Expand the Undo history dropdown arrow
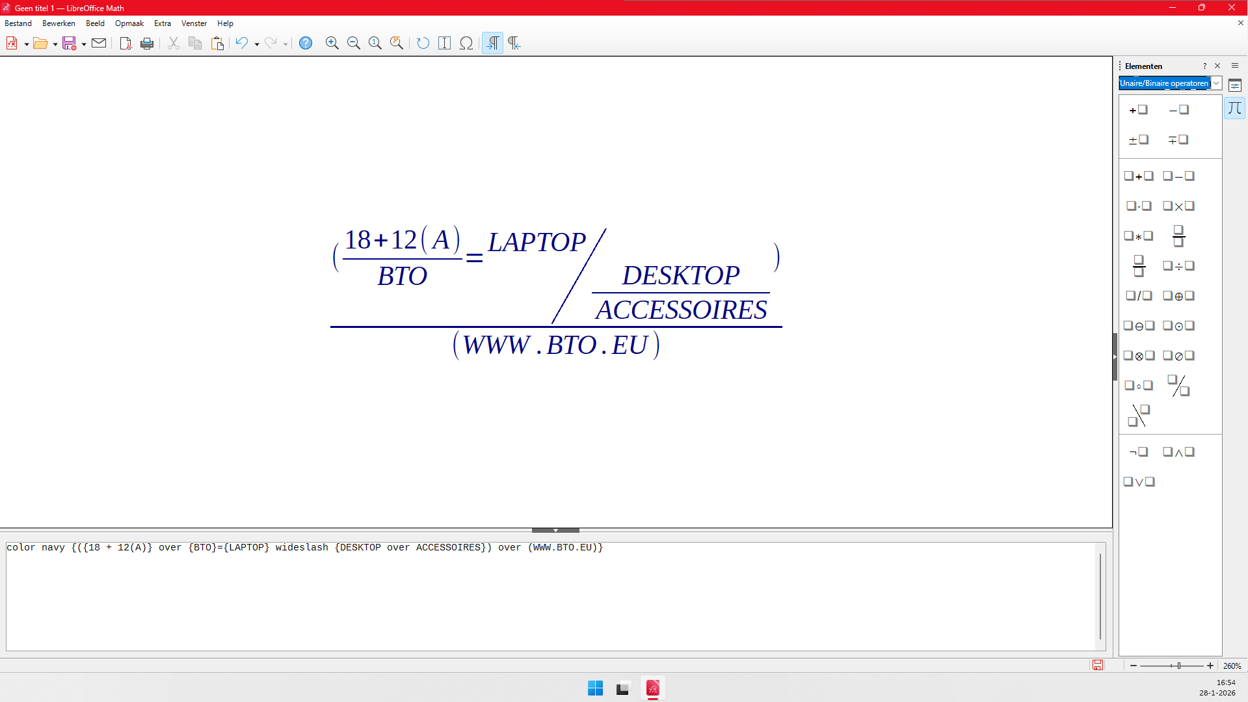This screenshot has width=1248, height=702. pyautogui.click(x=257, y=44)
